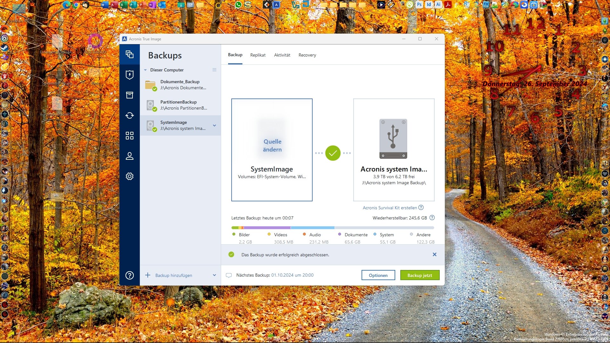Open the Account profile icon
Screen dimensions: 610x343
130,156
